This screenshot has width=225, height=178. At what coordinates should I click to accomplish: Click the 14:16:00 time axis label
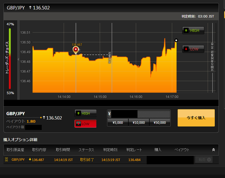(136, 97)
